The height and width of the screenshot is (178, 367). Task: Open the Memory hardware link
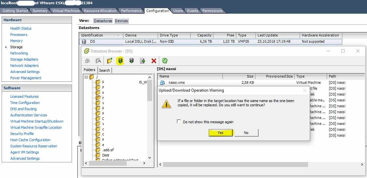16,41
